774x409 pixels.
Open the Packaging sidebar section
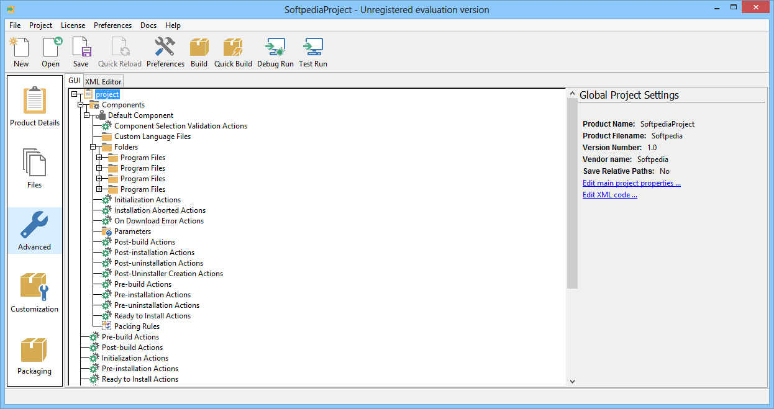click(35, 354)
